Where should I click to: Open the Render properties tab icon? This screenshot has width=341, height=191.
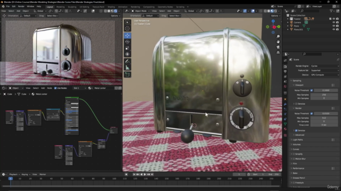[286, 66]
